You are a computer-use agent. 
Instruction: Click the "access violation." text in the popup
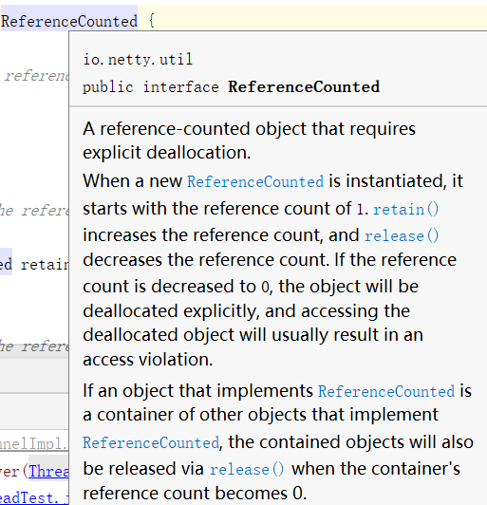(x=148, y=360)
